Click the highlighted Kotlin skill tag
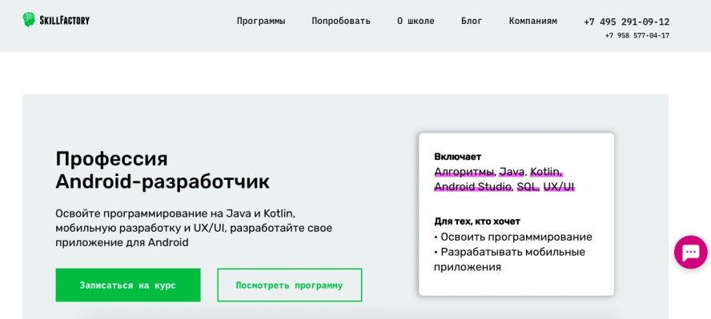 pos(546,172)
